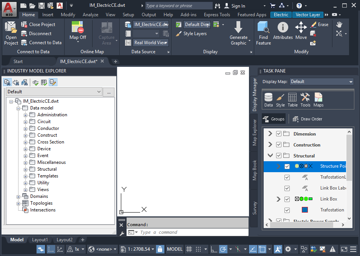Click the Close Project button
The image size is (360, 256).
pos(38,24)
